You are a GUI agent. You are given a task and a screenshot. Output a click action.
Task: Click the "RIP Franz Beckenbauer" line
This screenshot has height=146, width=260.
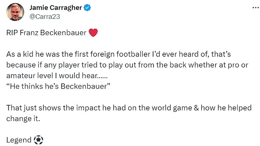tap(46, 33)
